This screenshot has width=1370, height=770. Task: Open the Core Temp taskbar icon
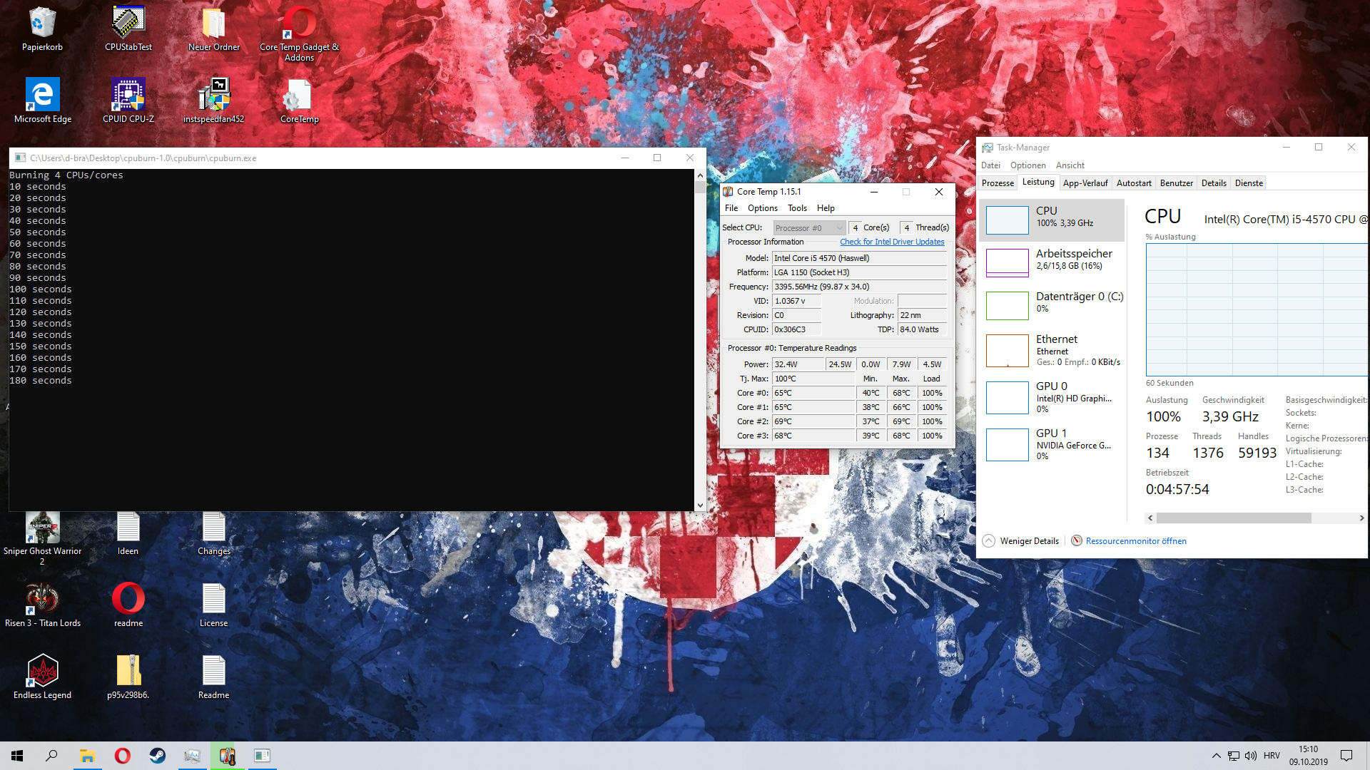click(x=228, y=756)
